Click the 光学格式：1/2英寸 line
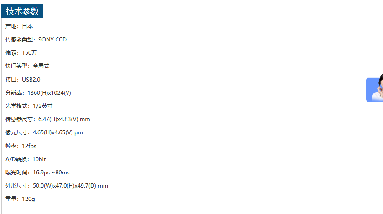 coord(29,106)
